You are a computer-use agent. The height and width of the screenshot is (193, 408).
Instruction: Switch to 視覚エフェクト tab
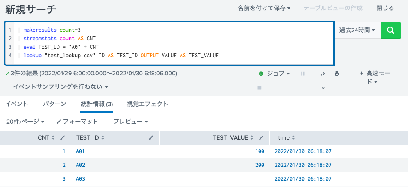(x=147, y=104)
